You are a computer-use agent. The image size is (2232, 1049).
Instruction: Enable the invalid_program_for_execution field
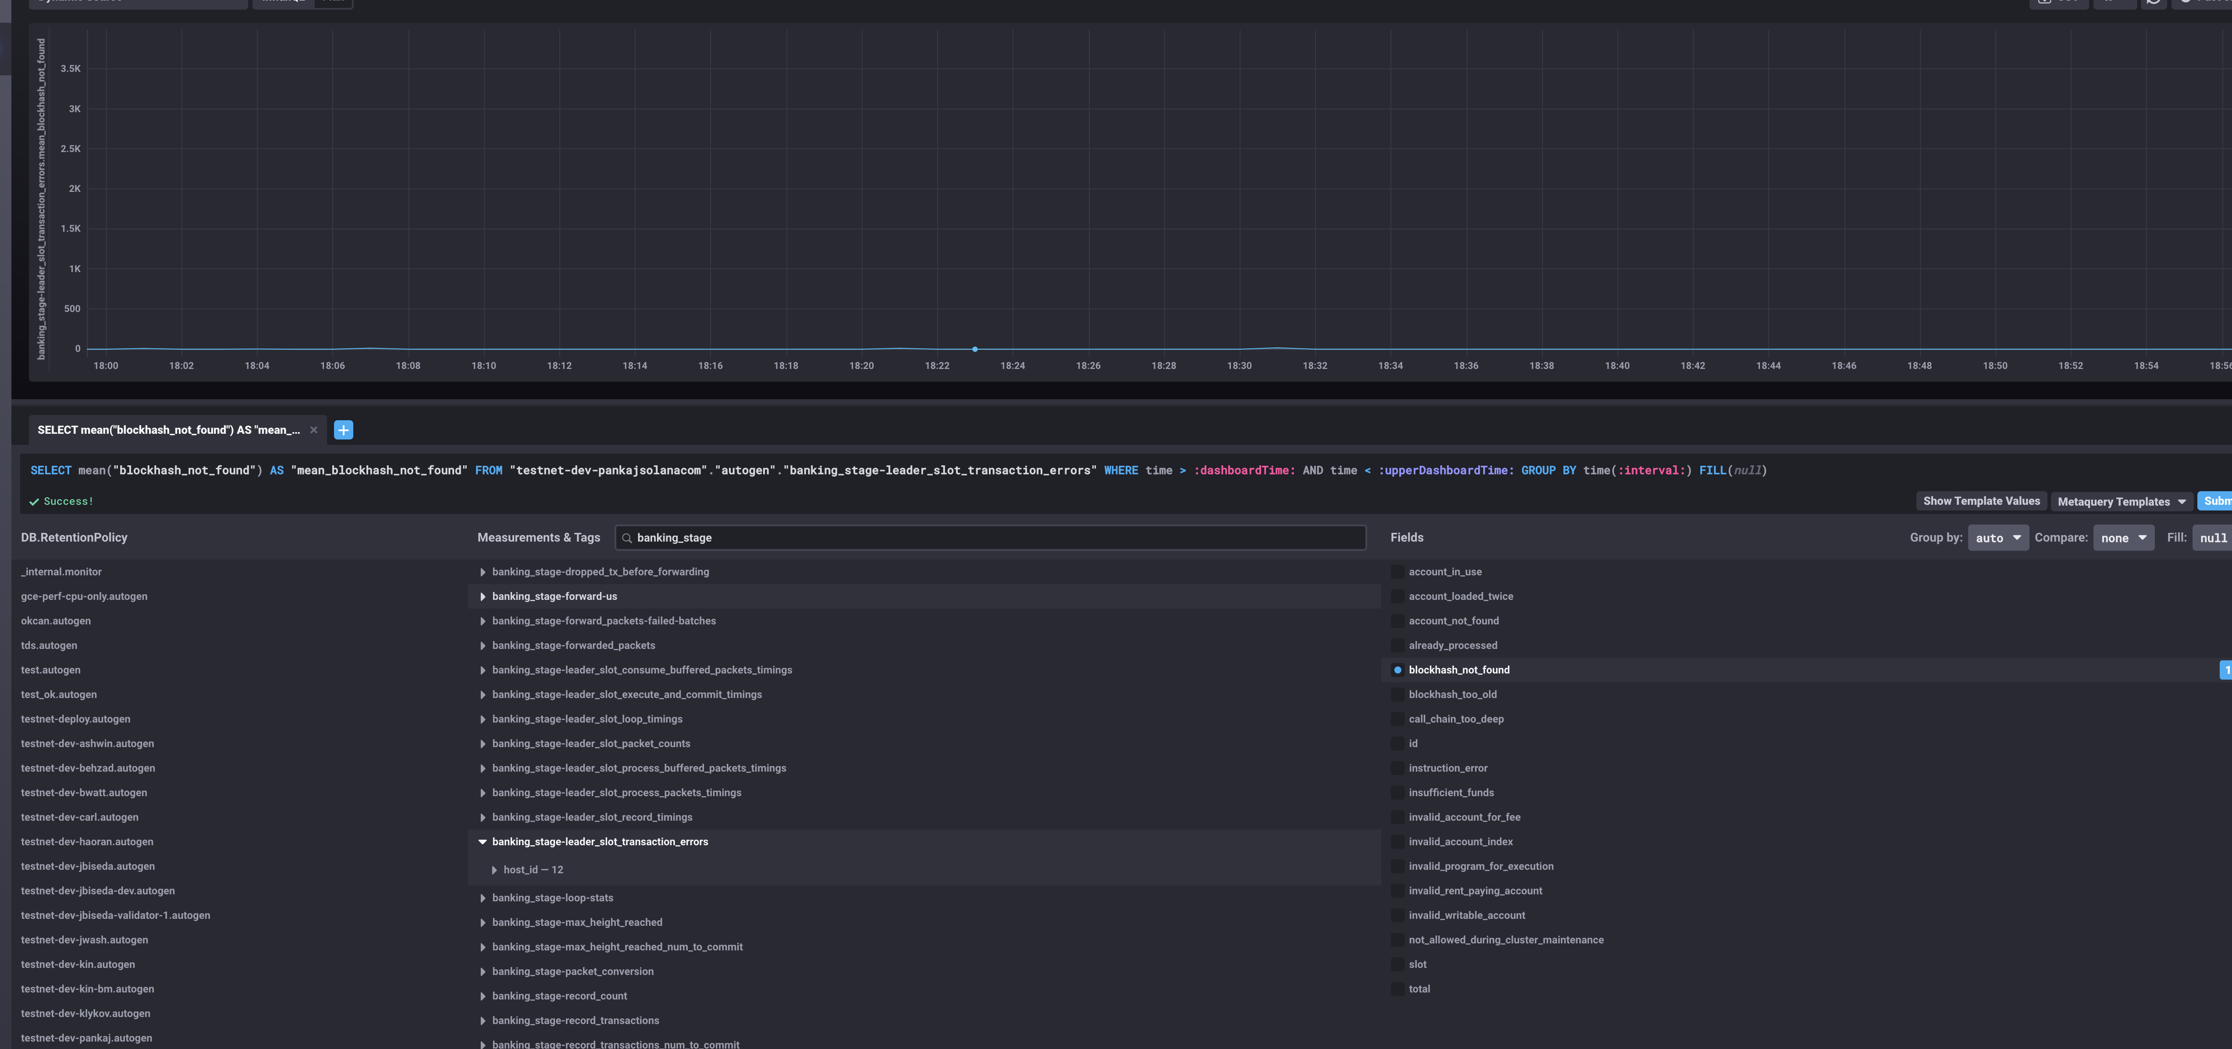coord(1397,866)
